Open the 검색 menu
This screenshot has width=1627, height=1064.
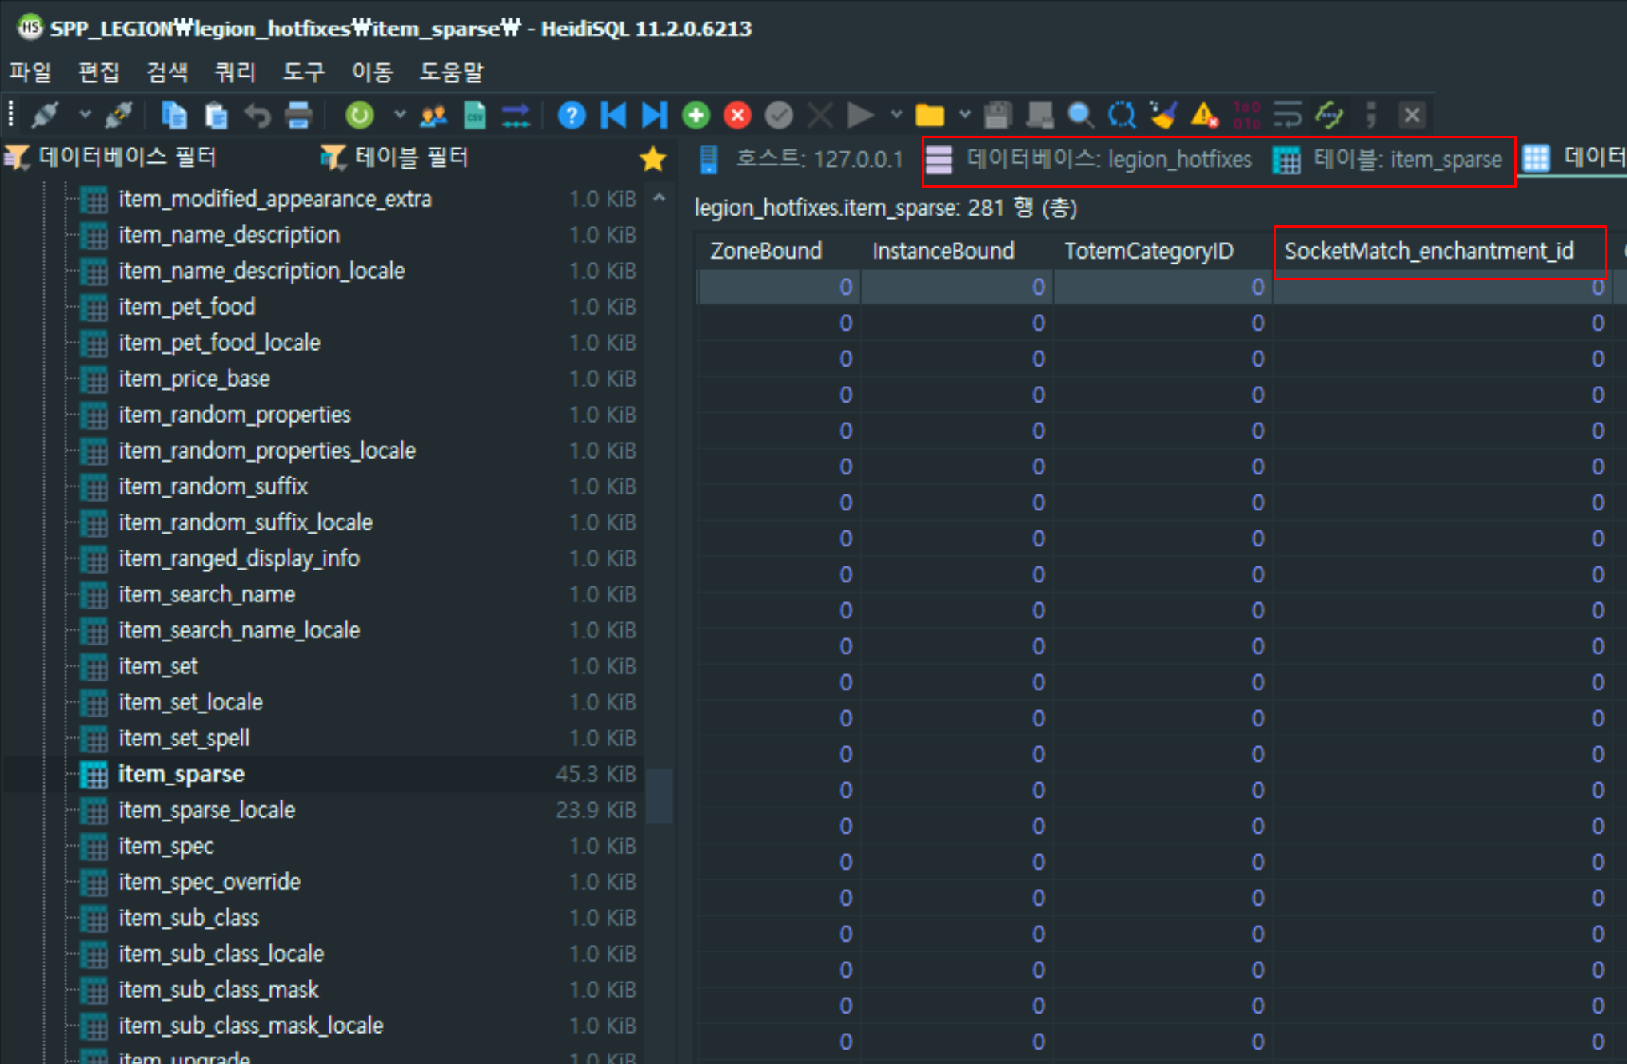[x=167, y=73]
